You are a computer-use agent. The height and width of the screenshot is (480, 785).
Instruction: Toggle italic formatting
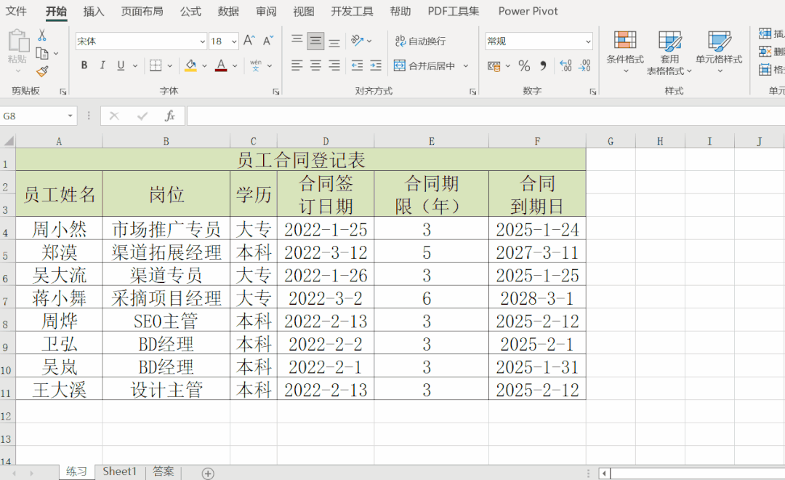coord(101,65)
